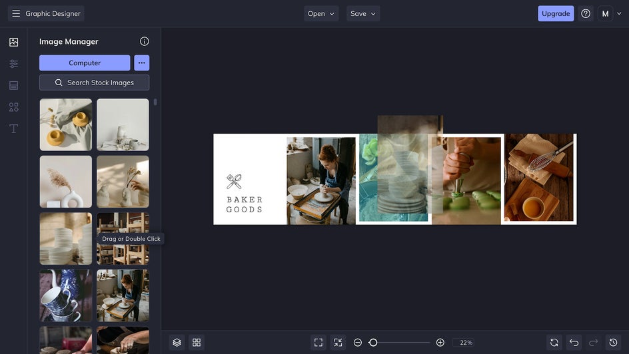629x354 pixels.
Task: Expand the Open dropdown
Action: pyautogui.click(x=321, y=13)
